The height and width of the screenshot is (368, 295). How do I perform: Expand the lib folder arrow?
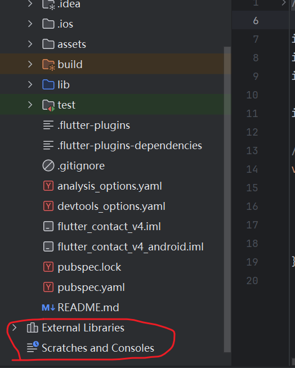click(30, 84)
